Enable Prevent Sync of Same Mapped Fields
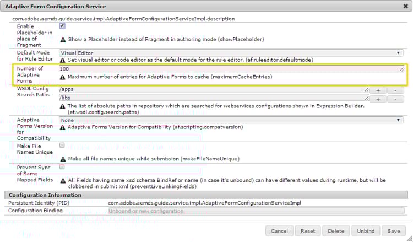The width and height of the screenshot is (413, 242). 62,167
